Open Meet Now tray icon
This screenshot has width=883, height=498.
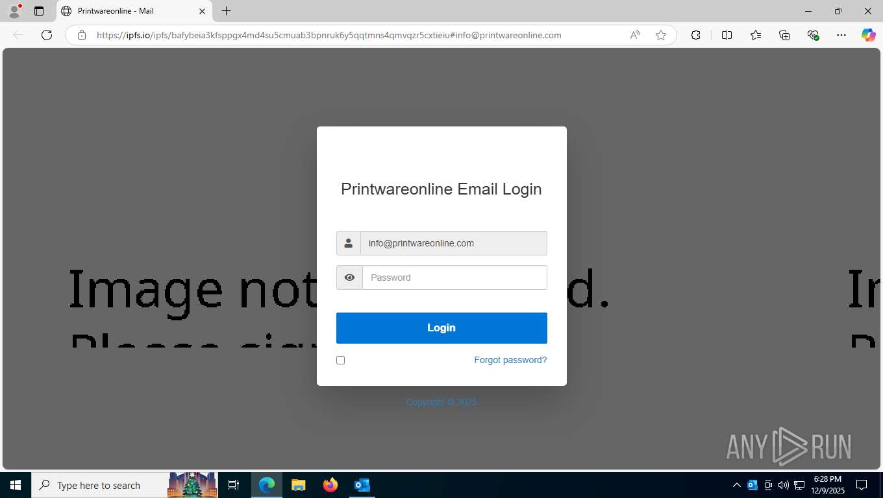[x=768, y=485]
